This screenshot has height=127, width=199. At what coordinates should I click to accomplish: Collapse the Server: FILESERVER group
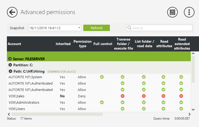click(10, 59)
